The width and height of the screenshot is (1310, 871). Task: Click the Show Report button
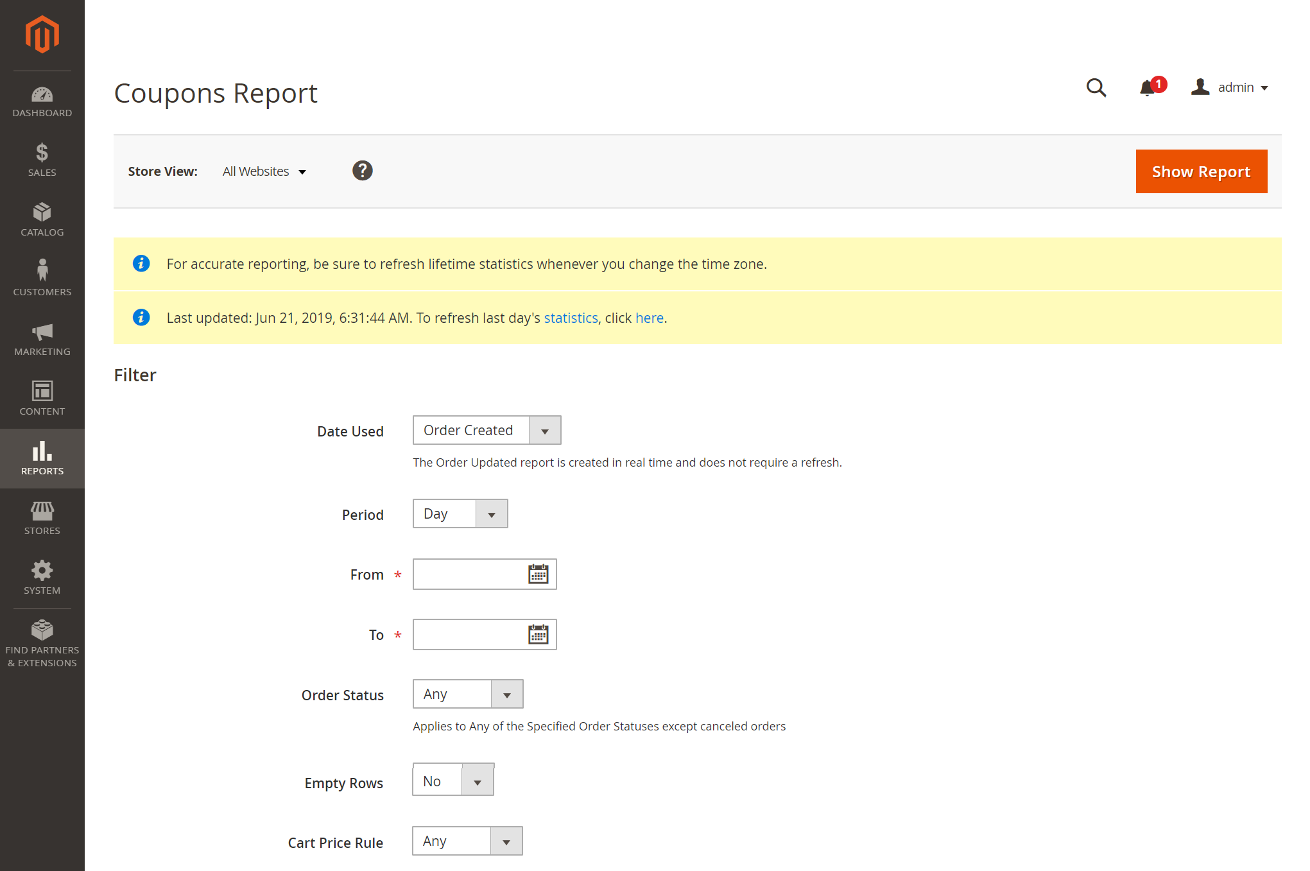[1202, 171]
